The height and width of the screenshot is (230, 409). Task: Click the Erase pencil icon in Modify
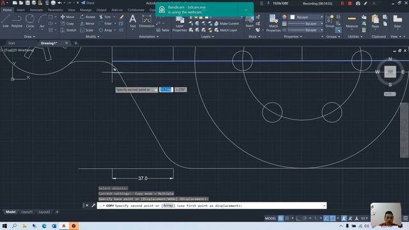tap(121, 17)
